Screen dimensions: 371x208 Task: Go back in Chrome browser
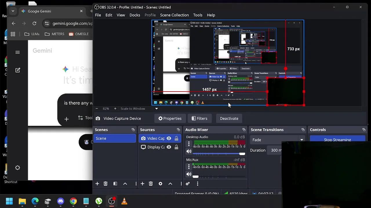coord(14,23)
